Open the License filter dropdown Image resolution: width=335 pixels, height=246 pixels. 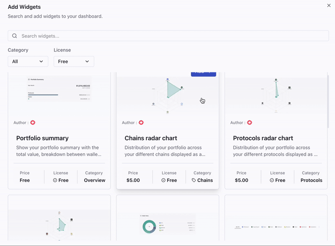click(74, 61)
